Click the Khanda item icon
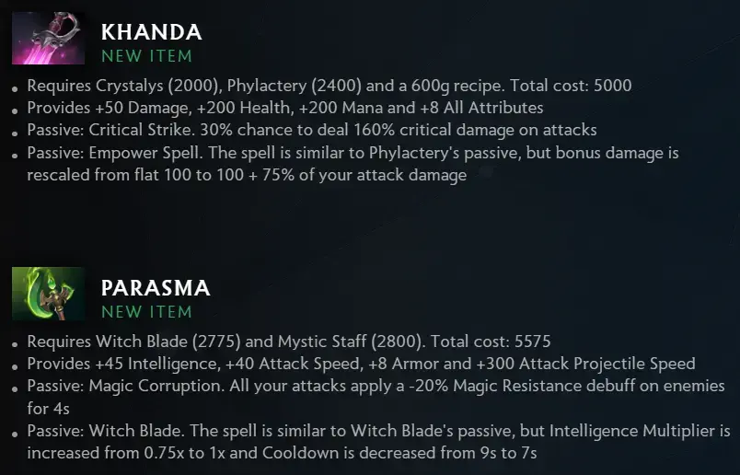Screen dimensions: 740x475 pos(48,39)
